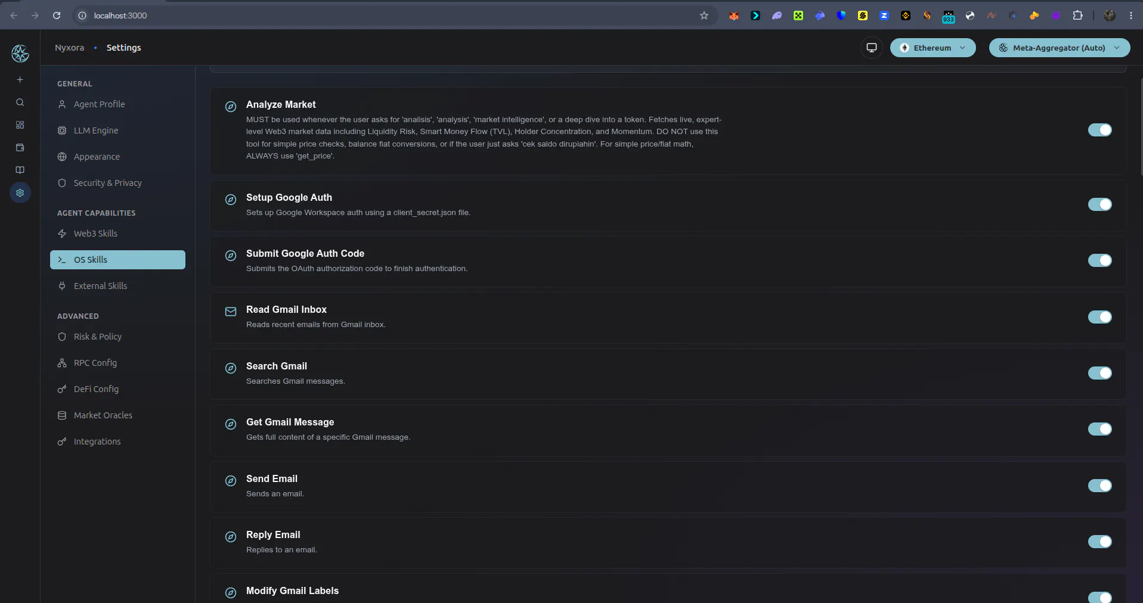Open the wallet icon in left rail

[20, 148]
